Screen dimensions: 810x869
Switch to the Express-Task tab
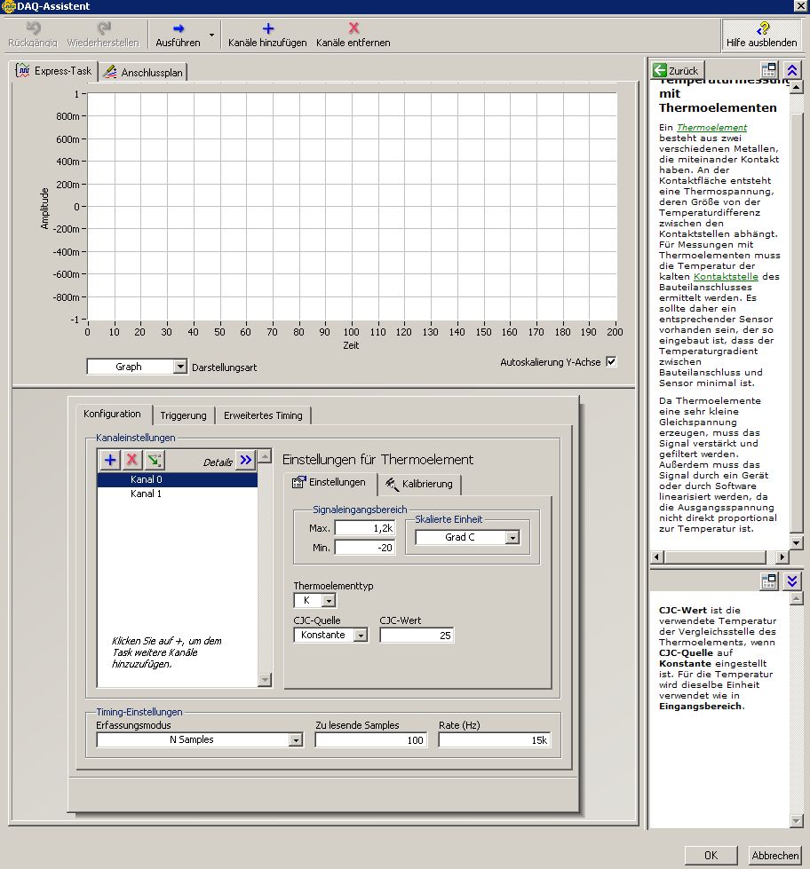click(54, 71)
